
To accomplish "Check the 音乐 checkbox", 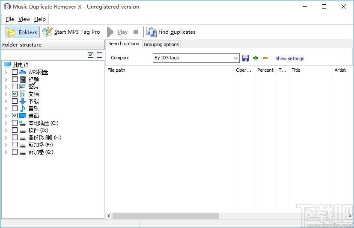I will [x=15, y=108].
